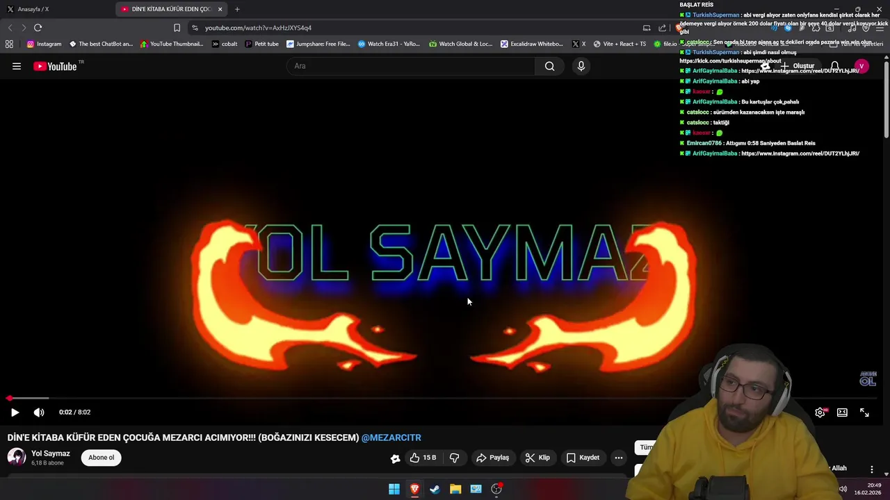Open the Instagram bookmark
The height and width of the screenshot is (500, 890).
click(44, 44)
